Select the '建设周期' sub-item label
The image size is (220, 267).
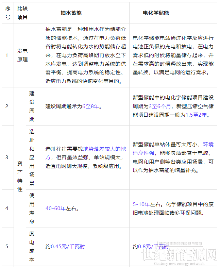32,106
